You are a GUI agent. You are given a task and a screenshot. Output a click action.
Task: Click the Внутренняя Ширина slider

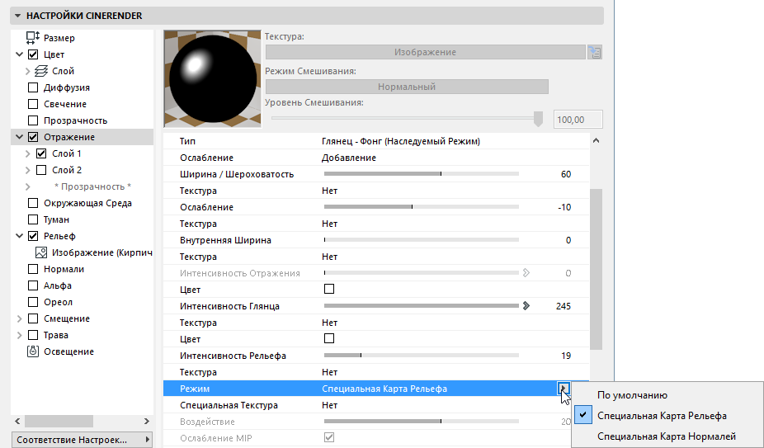pos(422,240)
